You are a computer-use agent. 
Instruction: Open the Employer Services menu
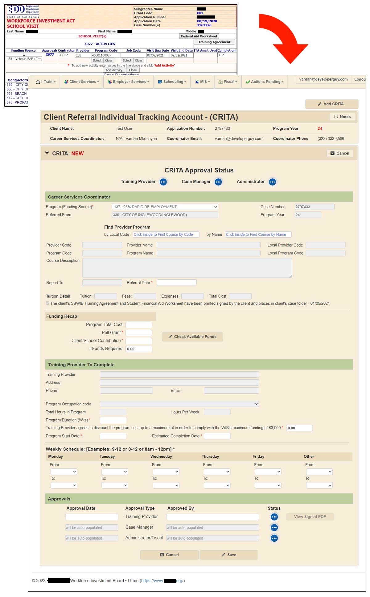[129, 82]
